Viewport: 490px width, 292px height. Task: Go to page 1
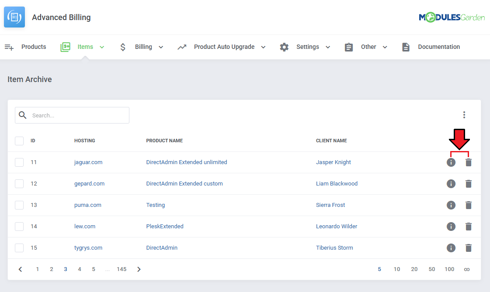pyautogui.click(x=38, y=269)
